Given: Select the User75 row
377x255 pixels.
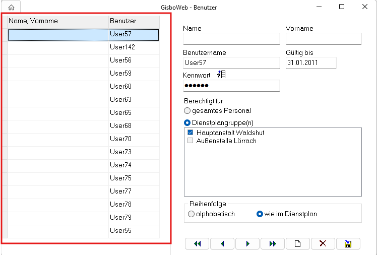Looking at the screenshot, I should tap(84, 179).
